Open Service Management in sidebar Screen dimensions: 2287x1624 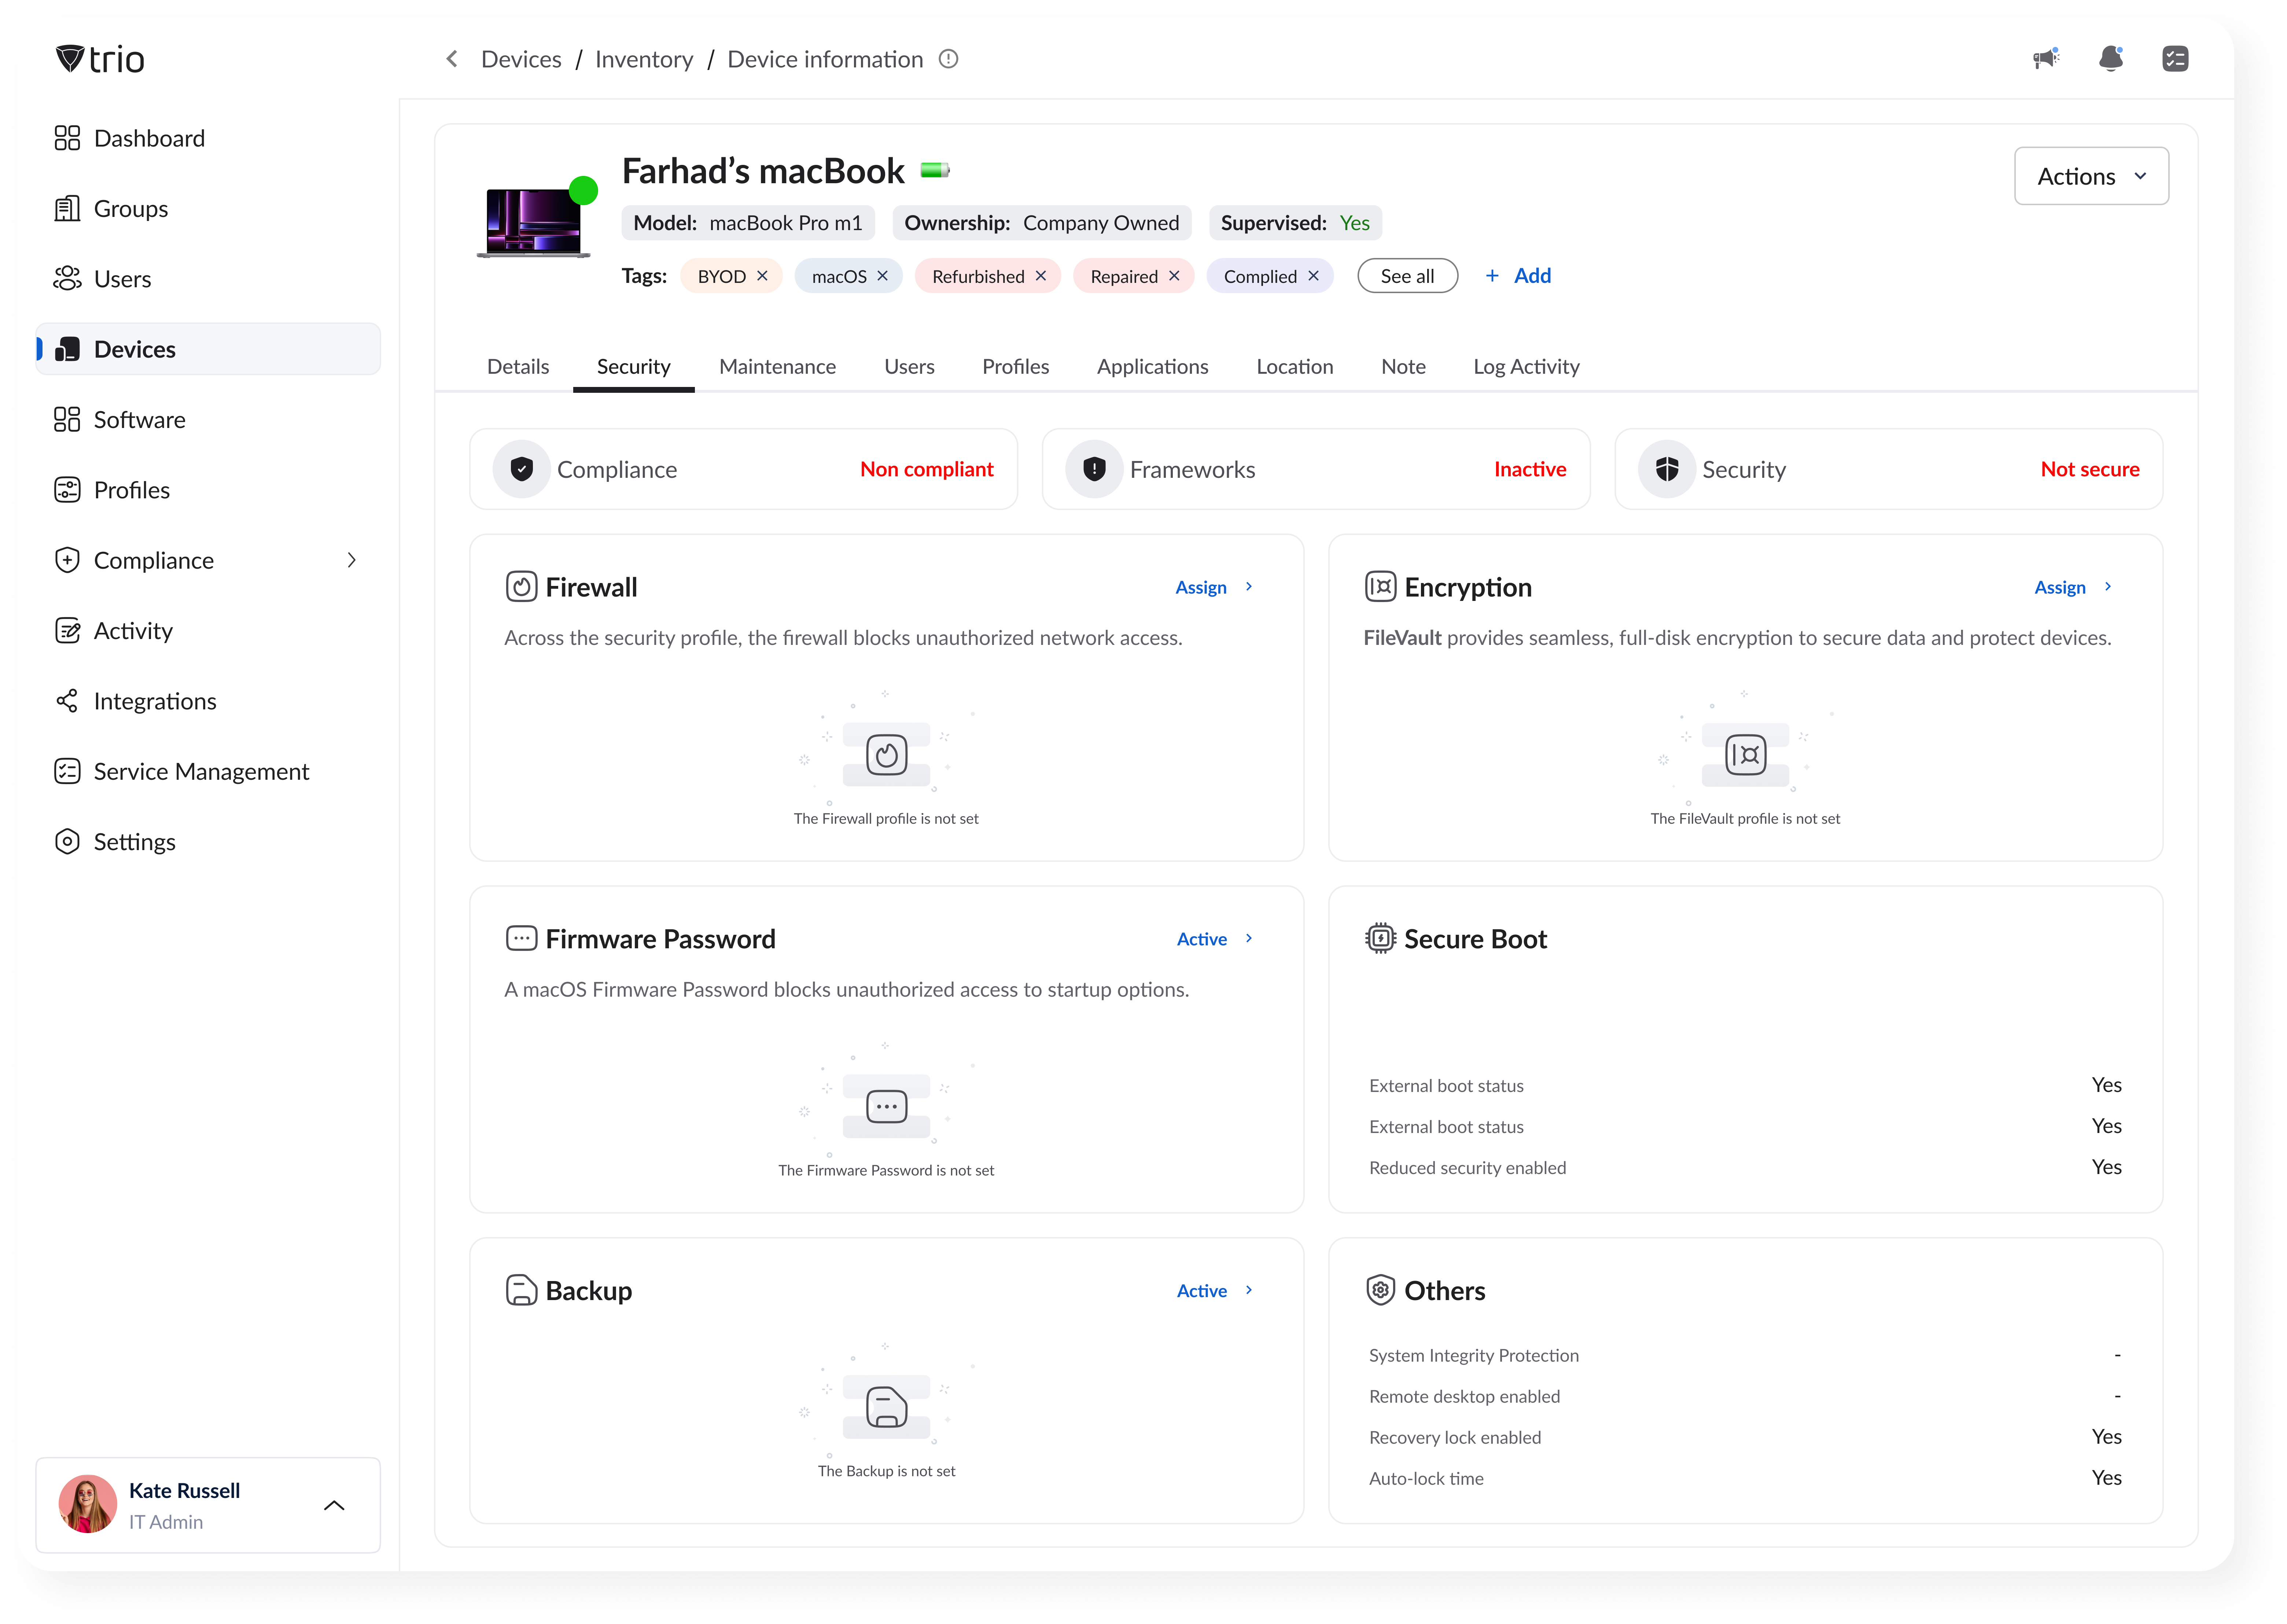200,771
